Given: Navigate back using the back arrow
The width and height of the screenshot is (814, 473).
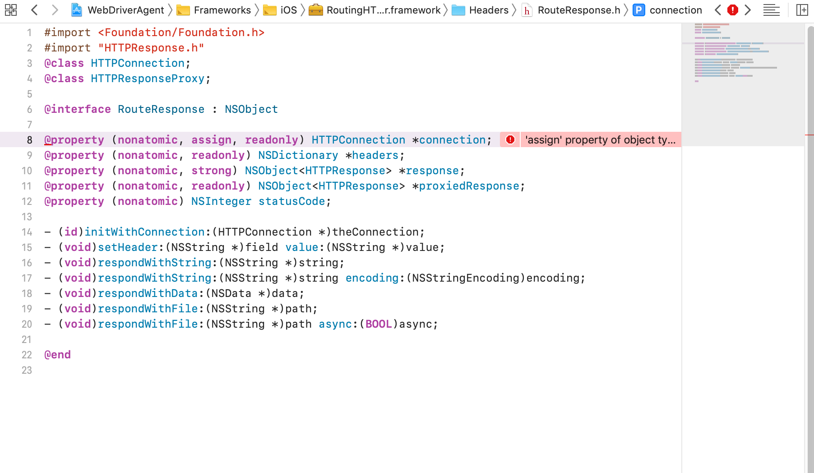Looking at the screenshot, I should pos(34,10).
